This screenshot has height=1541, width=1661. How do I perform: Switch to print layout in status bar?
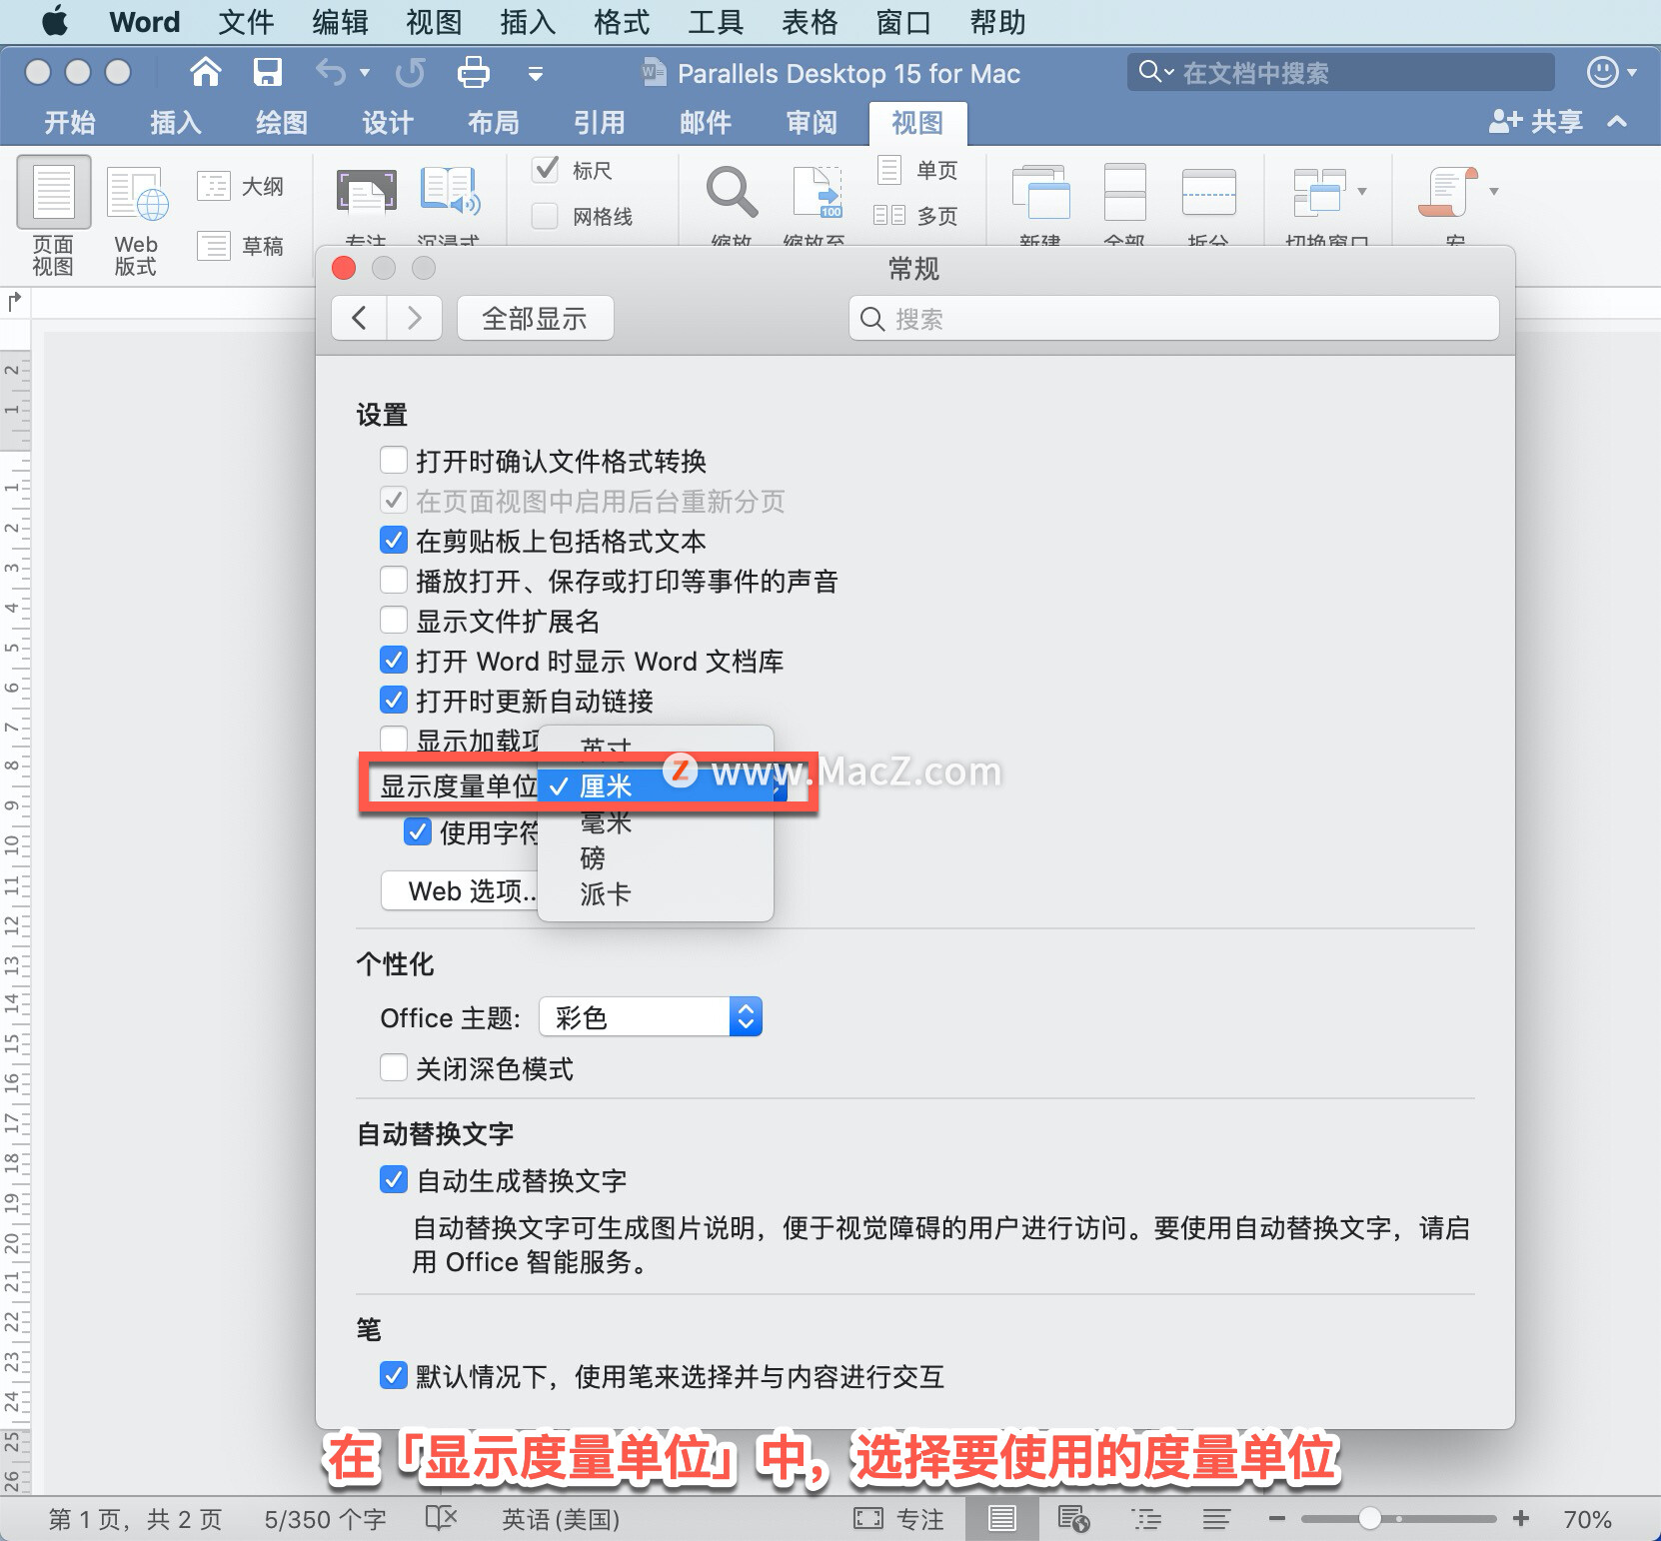(x=1001, y=1519)
